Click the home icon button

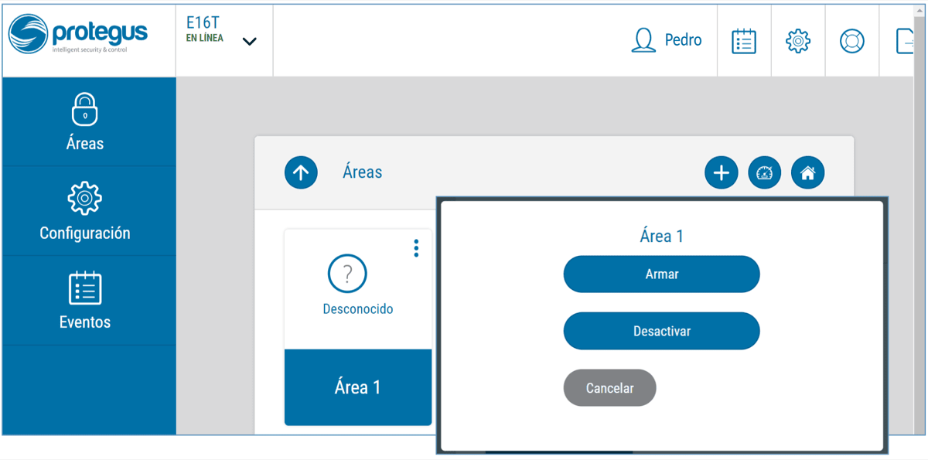click(807, 172)
